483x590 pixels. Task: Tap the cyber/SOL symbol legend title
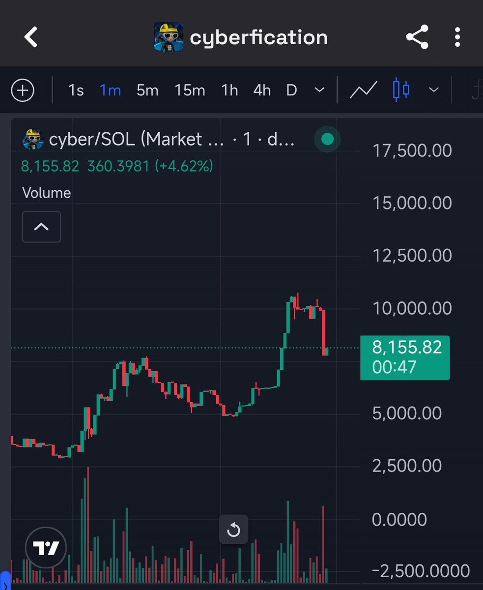pos(171,140)
